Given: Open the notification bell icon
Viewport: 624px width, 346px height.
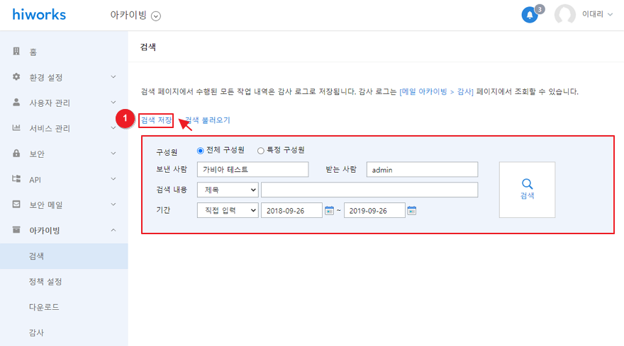Looking at the screenshot, I should (x=530, y=15).
